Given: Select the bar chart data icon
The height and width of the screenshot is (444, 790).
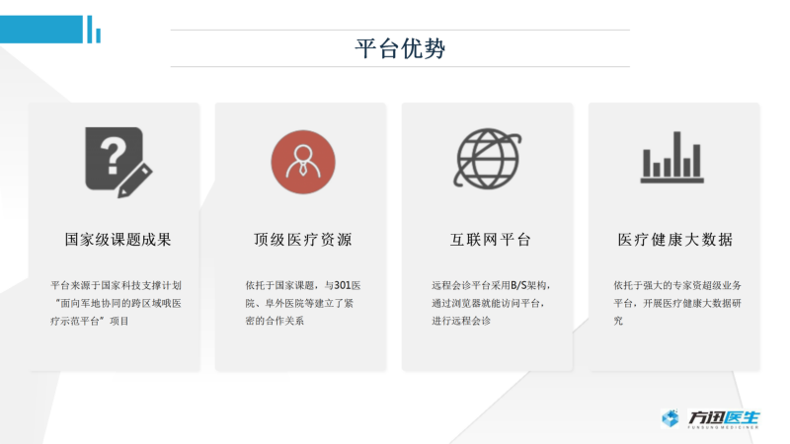Looking at the screenshot, I should pos(672,157).
